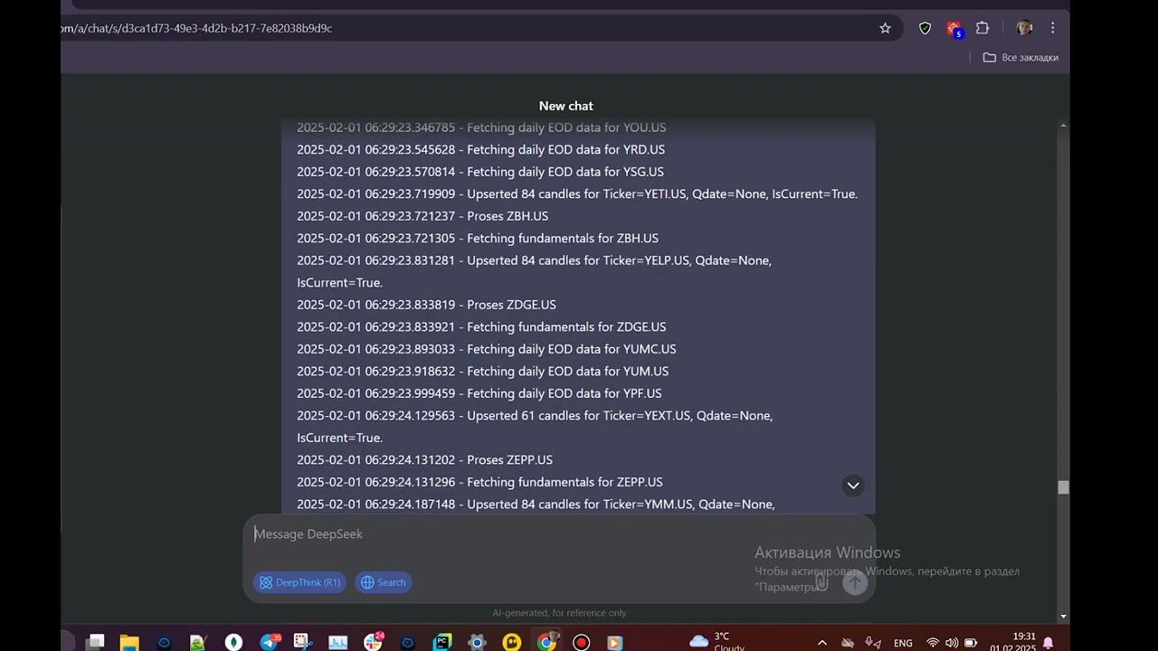Open the red extension with badge 5
Screen dimensions: 1158x651
(x=954, y=29)
